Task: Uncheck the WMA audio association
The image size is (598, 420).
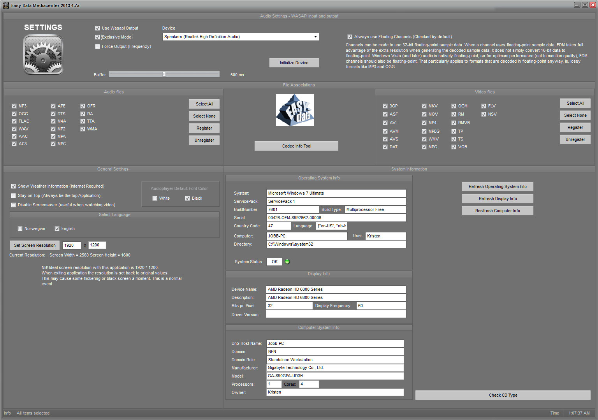Action: (x=83, y=129)
